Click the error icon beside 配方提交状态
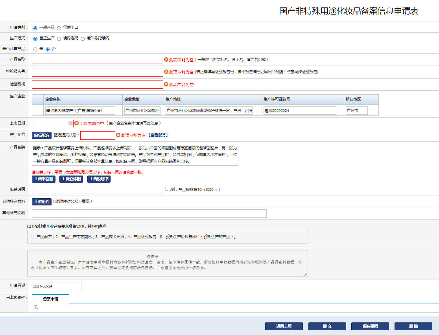The image size is (439, 335). click(118, 135)
